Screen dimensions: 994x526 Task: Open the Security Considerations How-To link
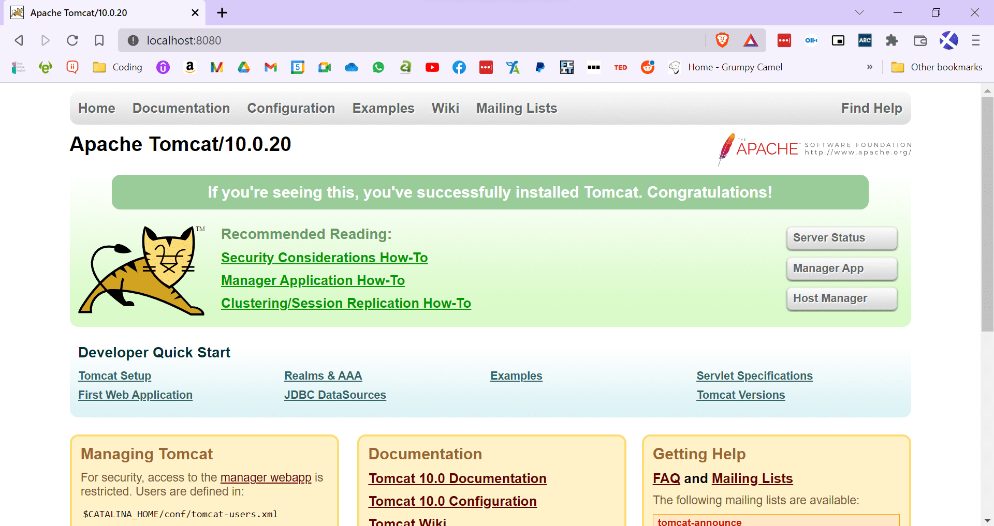(324, 257)
